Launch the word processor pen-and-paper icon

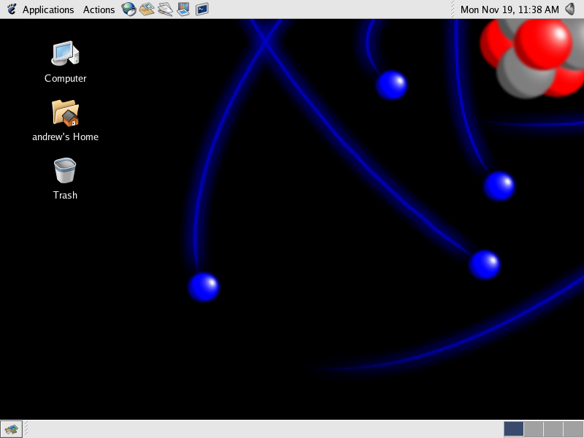(166, 9)
